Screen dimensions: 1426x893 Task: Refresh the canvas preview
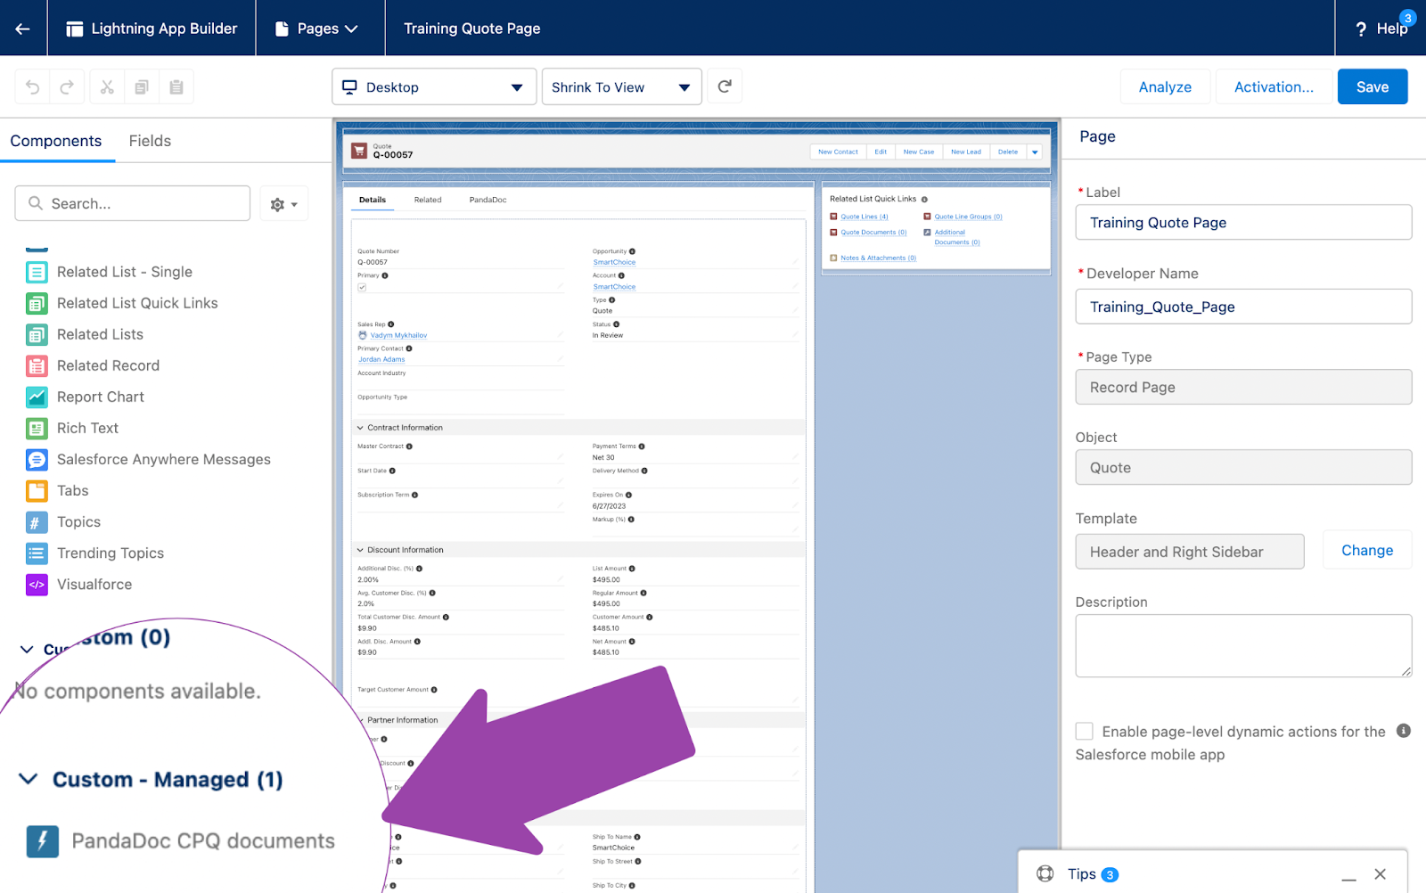point(725,86)
